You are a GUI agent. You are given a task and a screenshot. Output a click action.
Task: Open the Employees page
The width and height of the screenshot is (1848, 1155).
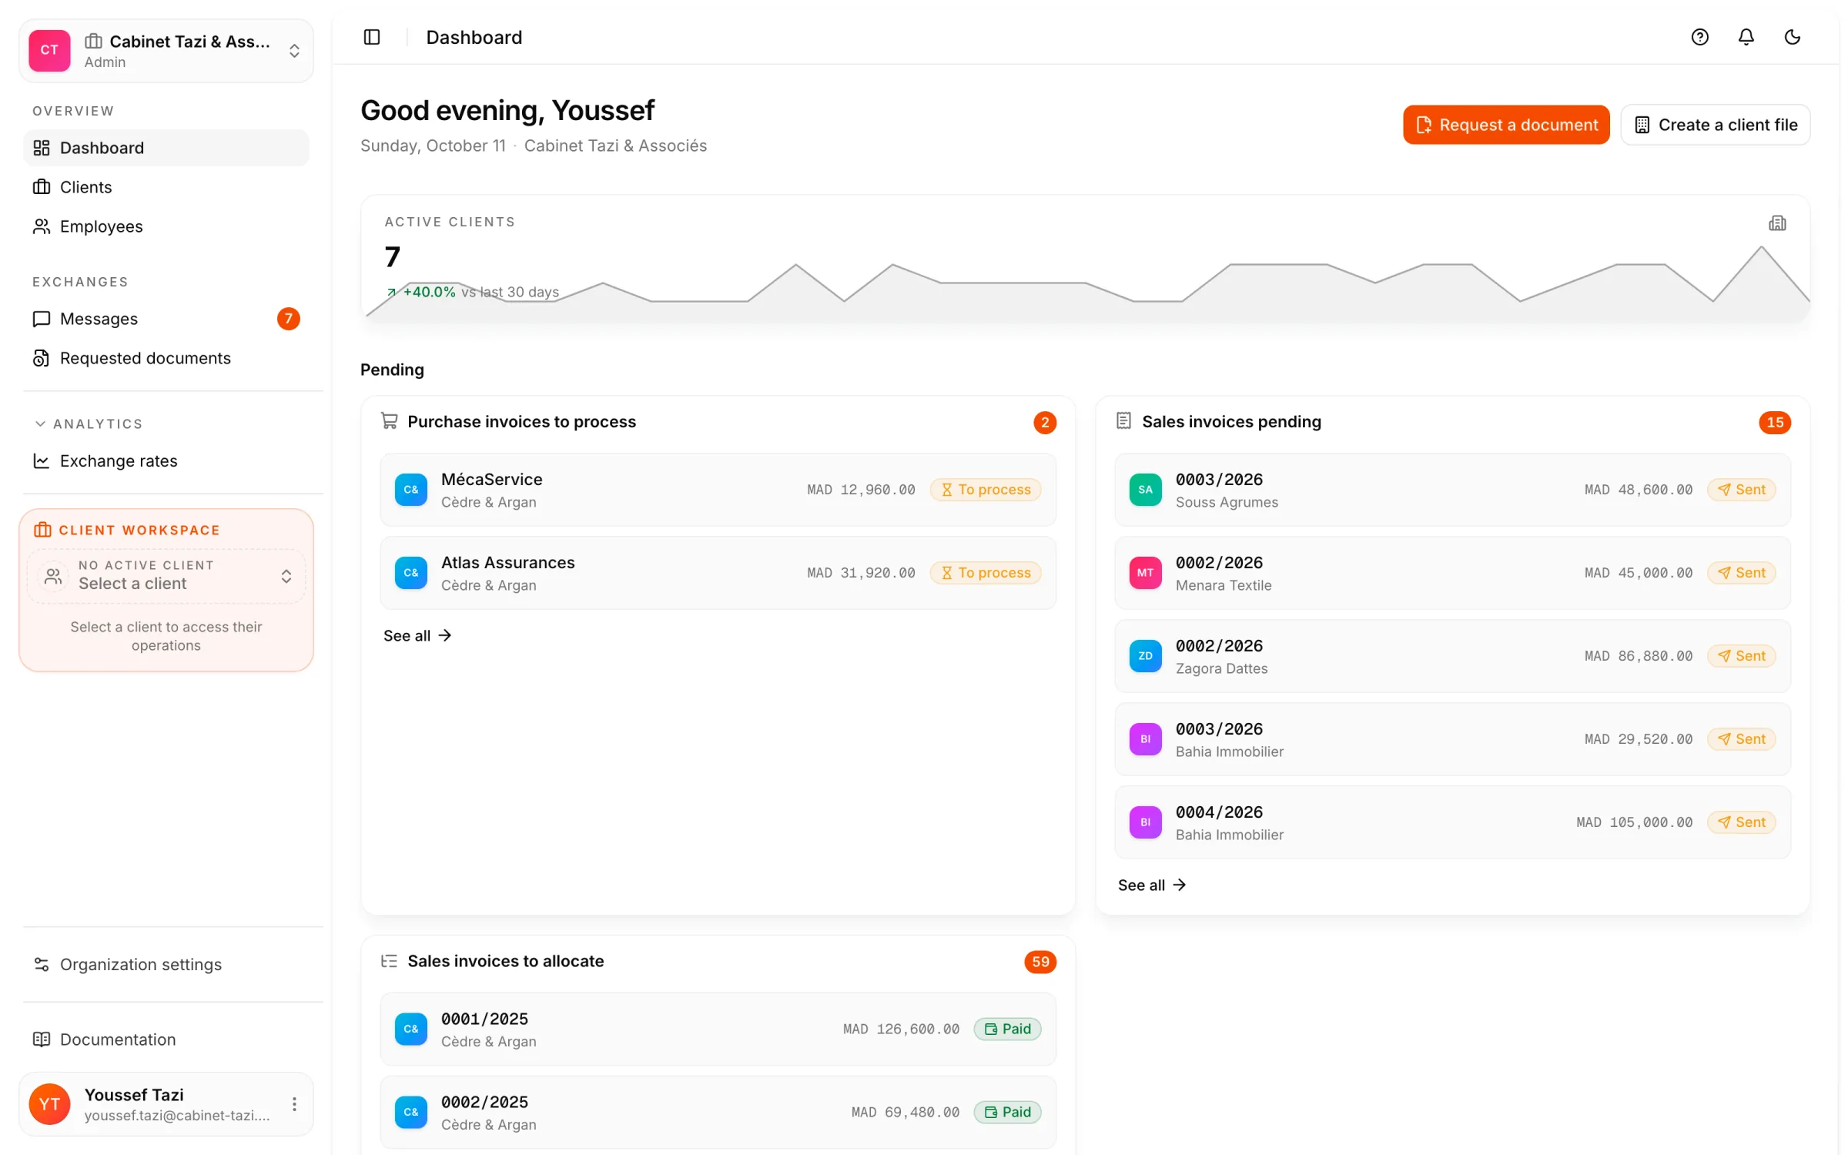click(x=166, y=226)
